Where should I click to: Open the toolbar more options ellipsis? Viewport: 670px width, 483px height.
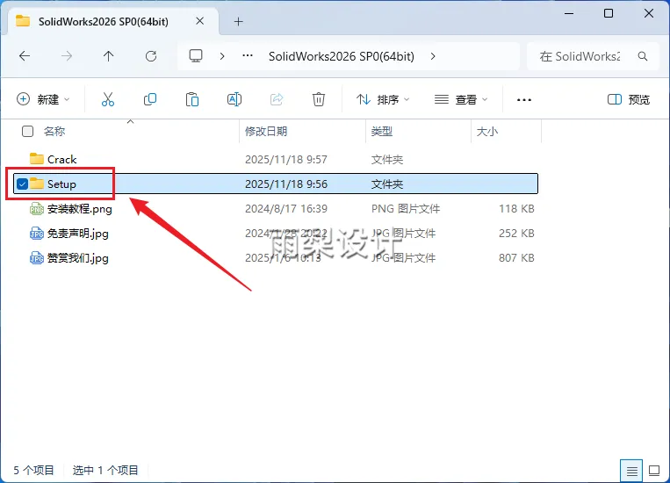524,99
